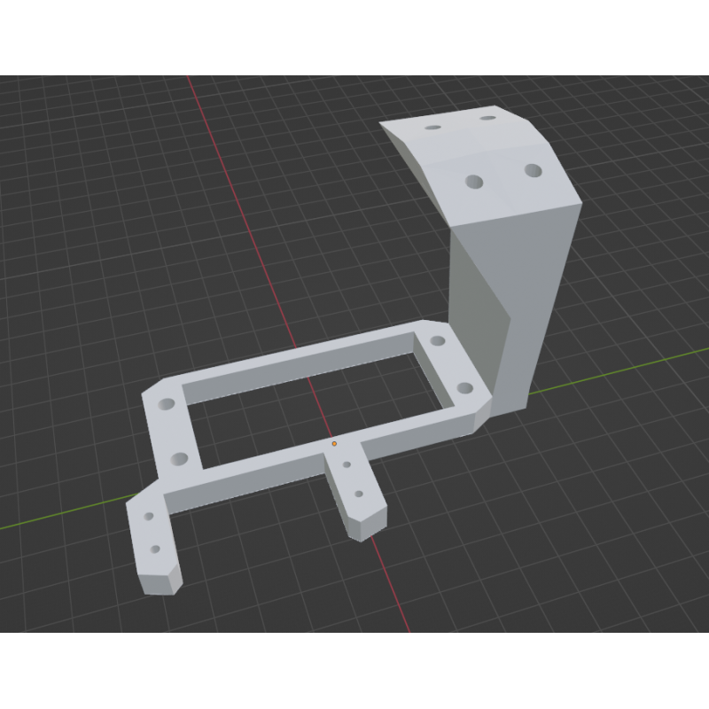Click the top plate's rear-right hole

(x=487, y=117)
